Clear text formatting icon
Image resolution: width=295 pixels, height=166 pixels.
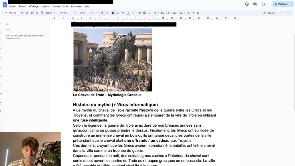click(198, 13)
